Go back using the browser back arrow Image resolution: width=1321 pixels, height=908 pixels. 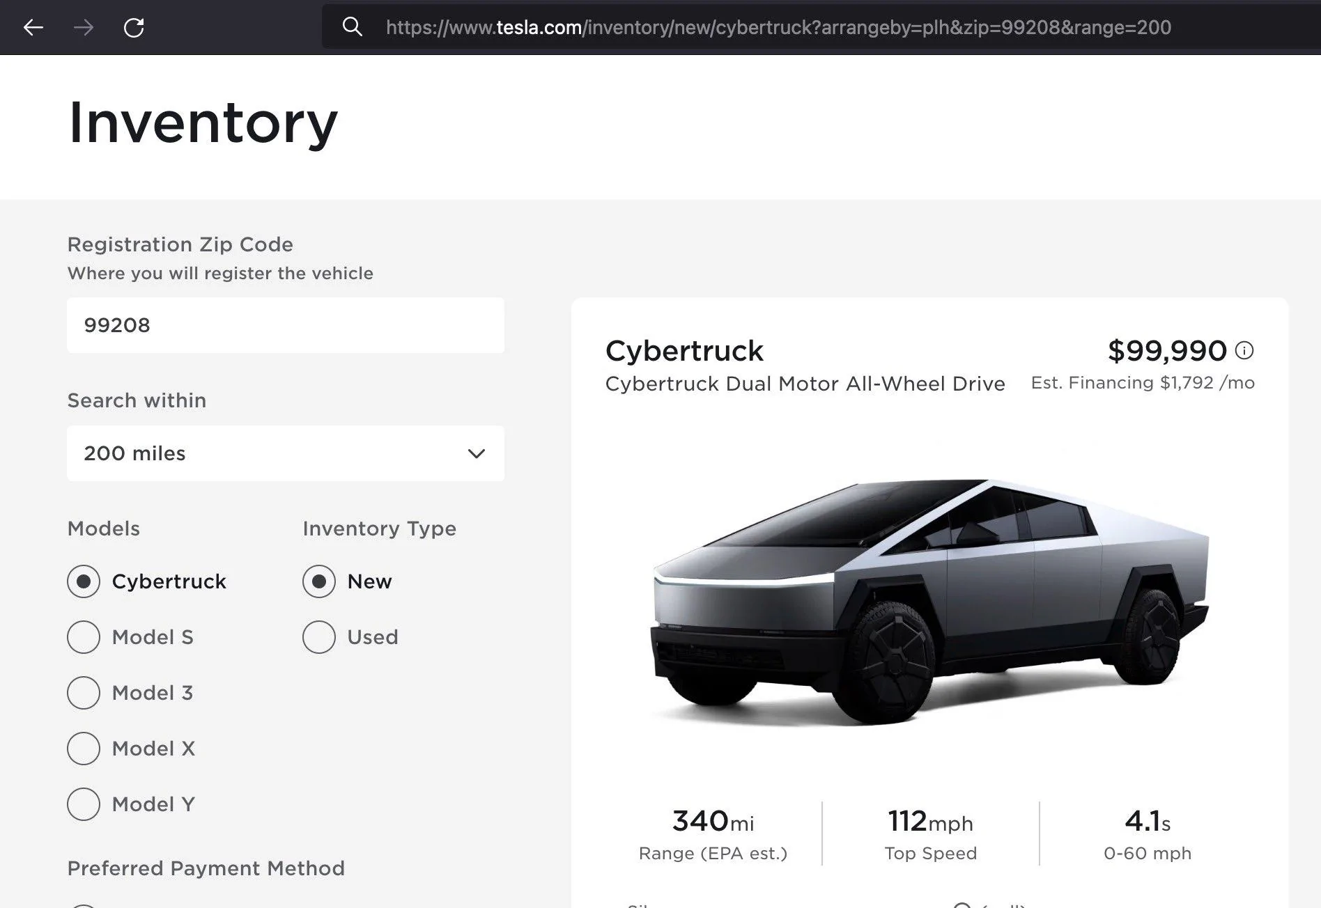tap(33, 28)
